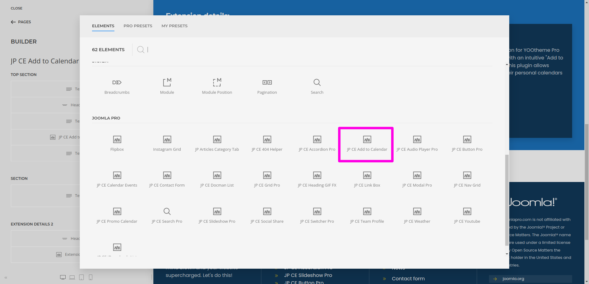Click the element search field
Screen dimensions: 589x284
[x=319, y=50]
